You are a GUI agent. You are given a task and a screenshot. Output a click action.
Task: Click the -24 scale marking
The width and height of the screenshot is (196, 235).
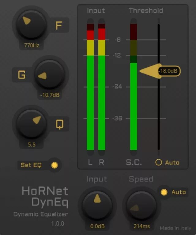(x=117, y=86)
